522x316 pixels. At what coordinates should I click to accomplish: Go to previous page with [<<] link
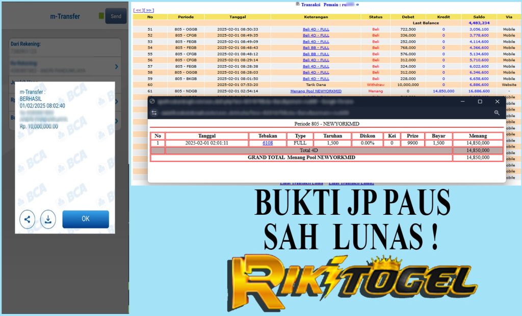138,10
